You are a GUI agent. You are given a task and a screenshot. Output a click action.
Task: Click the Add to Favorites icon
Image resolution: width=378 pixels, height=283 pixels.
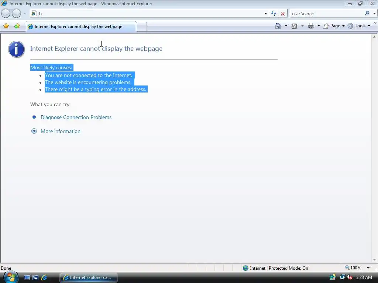coord(17,26)
